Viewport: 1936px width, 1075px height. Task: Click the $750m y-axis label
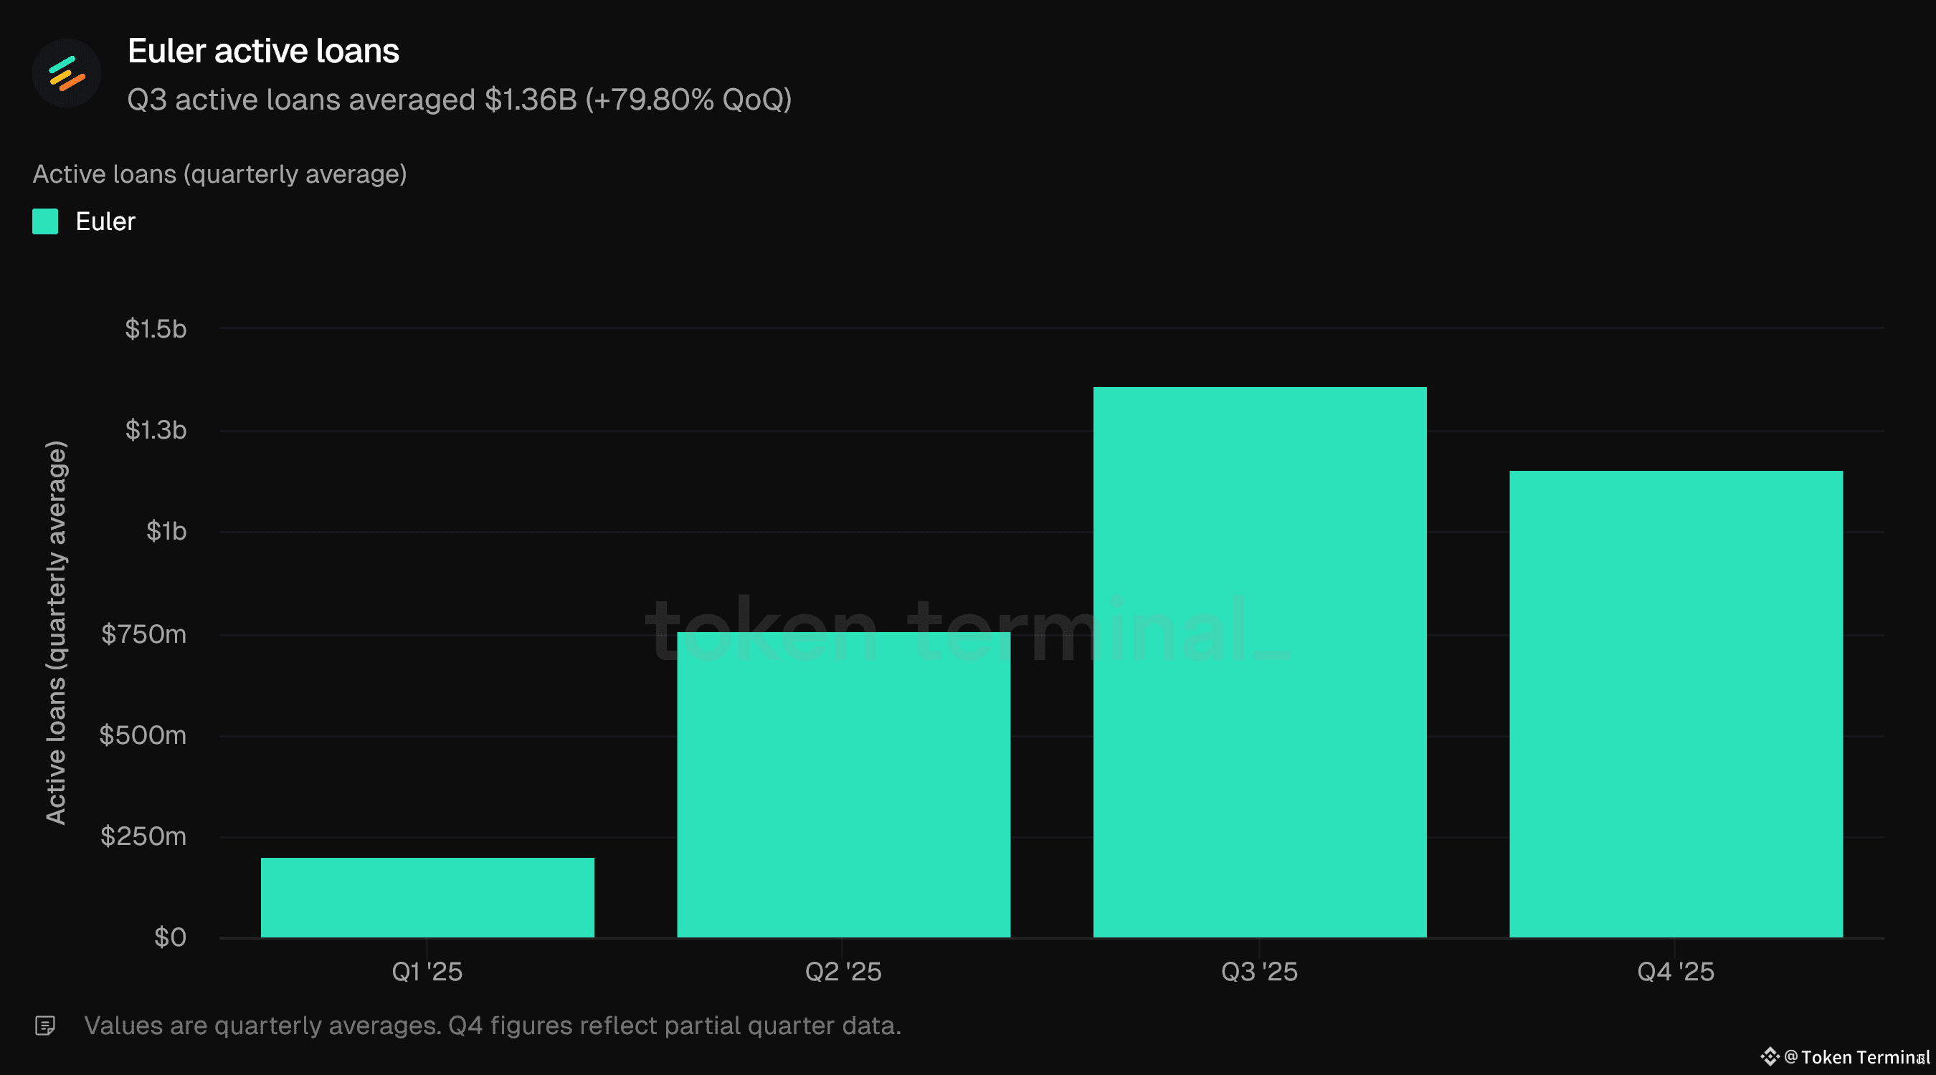pos(143,634)
